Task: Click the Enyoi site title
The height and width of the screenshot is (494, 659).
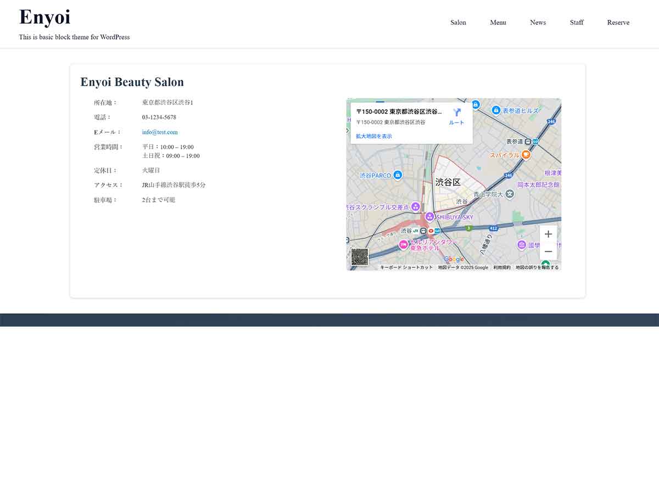Action: [x=45, y=17]
